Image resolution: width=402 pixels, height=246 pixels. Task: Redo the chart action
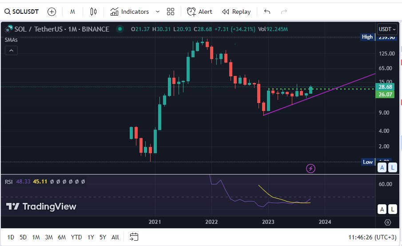click(x=284, y=12)
